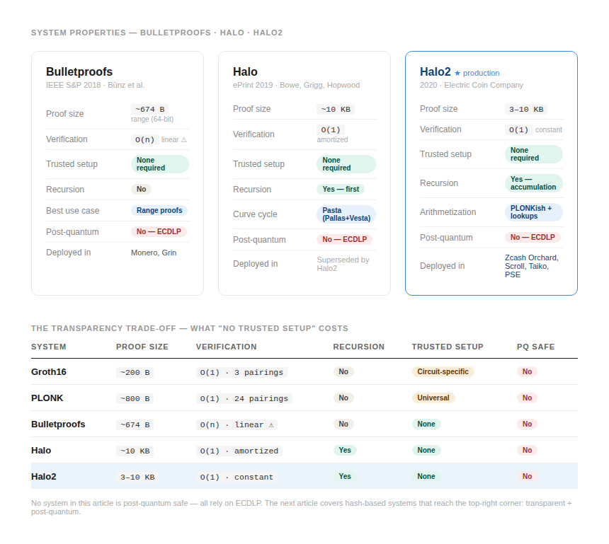Click the 'Yes' recursion badge in Halo row
This screenshot has height=544, width=609.
point(344,450)
